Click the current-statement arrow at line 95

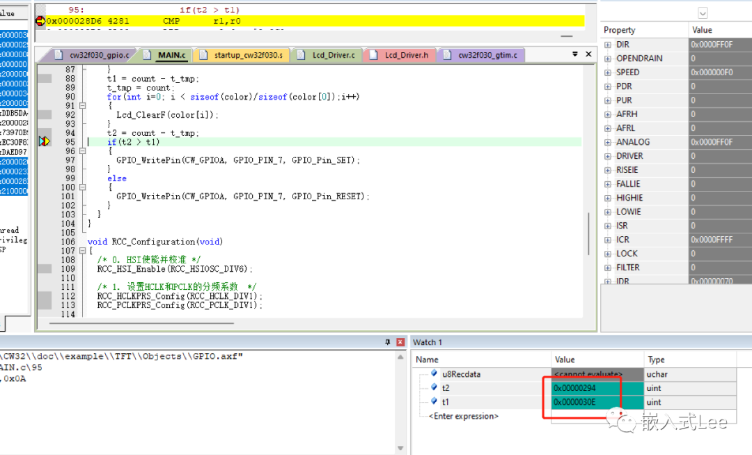45,141
